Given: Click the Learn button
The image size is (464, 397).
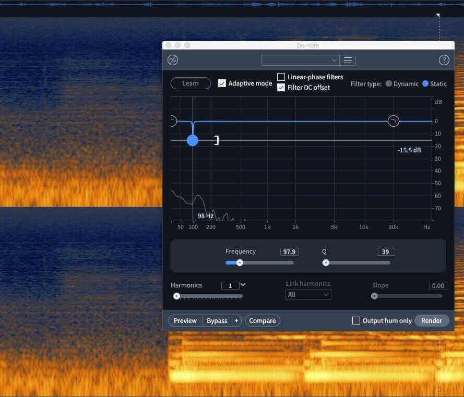Looking at the screenshot, I should pos(191,83).
